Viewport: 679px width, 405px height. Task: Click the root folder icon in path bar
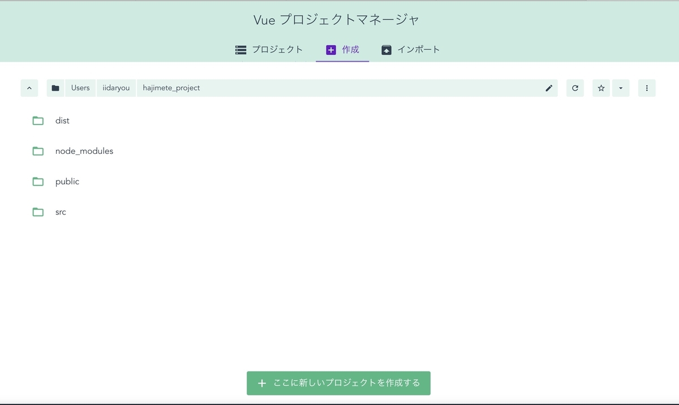[55, 88]
